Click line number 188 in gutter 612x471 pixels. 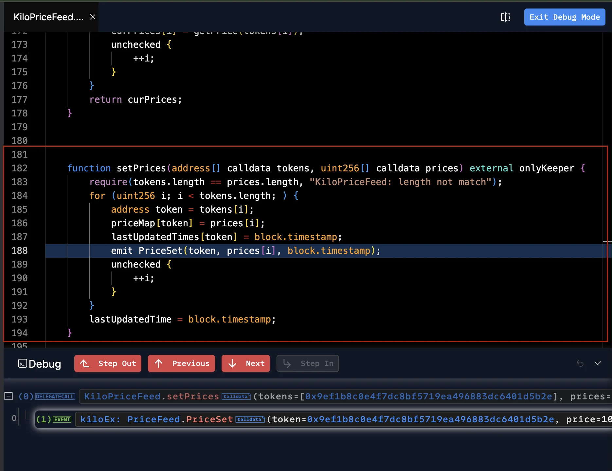20,251
